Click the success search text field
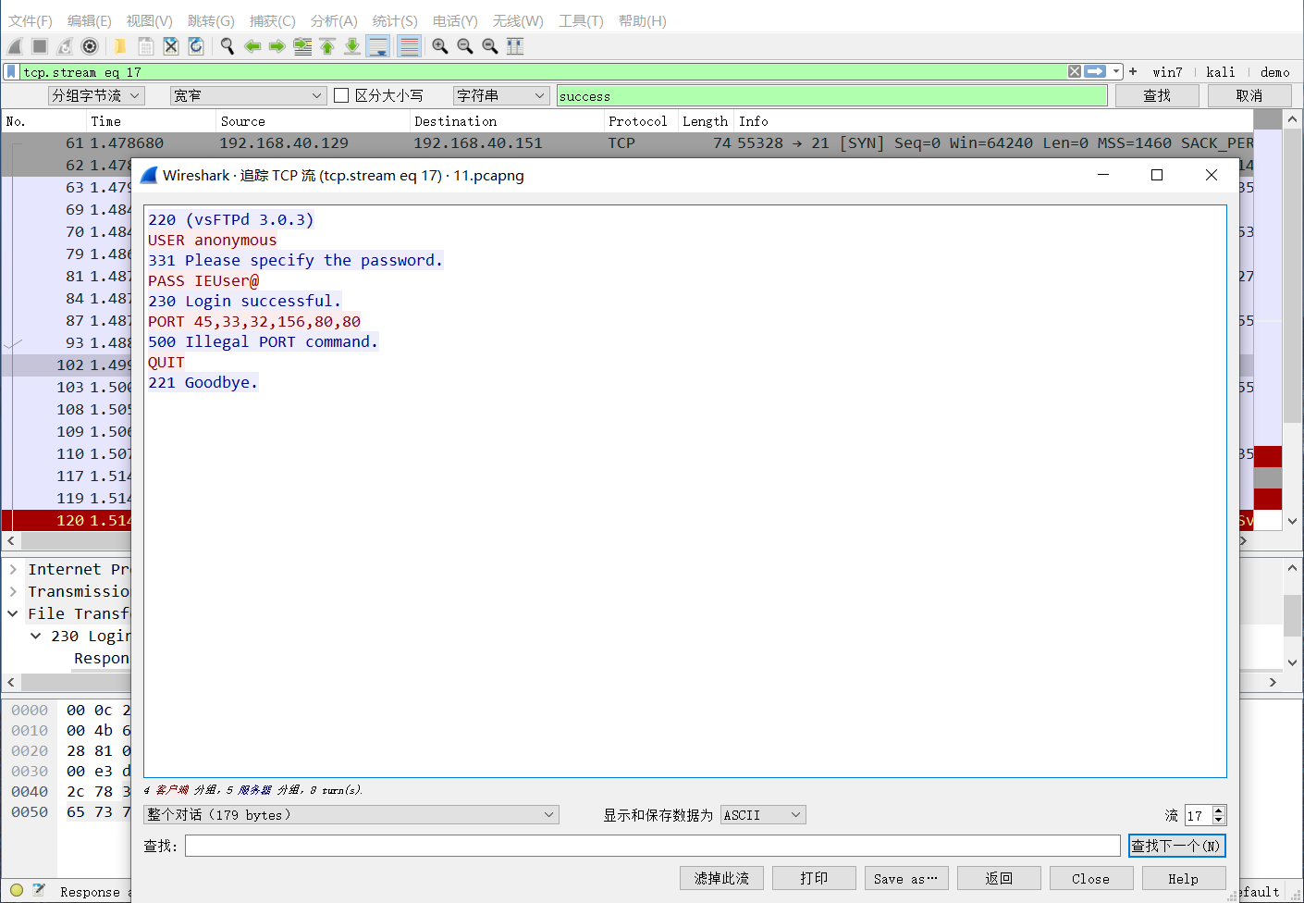This screenshot has height=903, width=1304. click(x=831, y=95)
